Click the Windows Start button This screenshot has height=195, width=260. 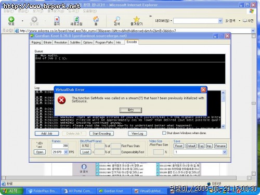(11, 191)
